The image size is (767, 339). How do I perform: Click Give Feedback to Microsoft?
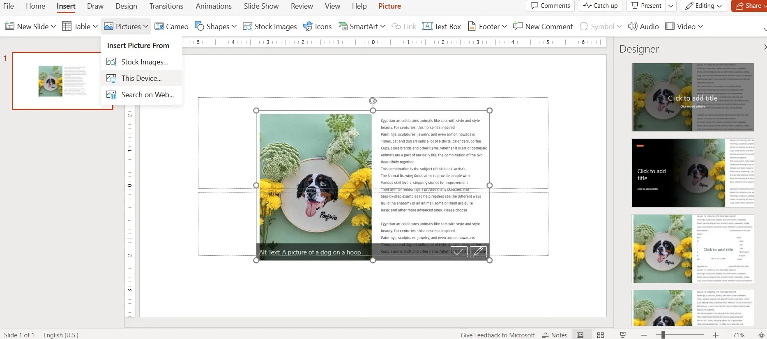tap(498, 335)
